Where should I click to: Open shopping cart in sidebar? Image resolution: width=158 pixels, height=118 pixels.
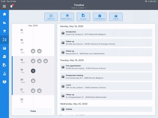(x=4, y=31)
